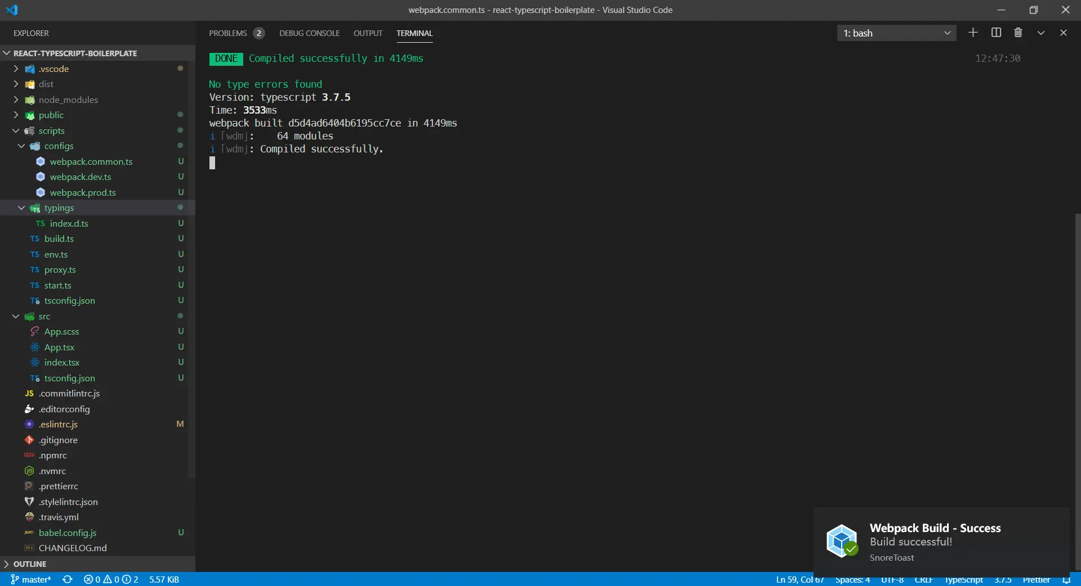Open babel.config.js file

[x=97, y=533]
